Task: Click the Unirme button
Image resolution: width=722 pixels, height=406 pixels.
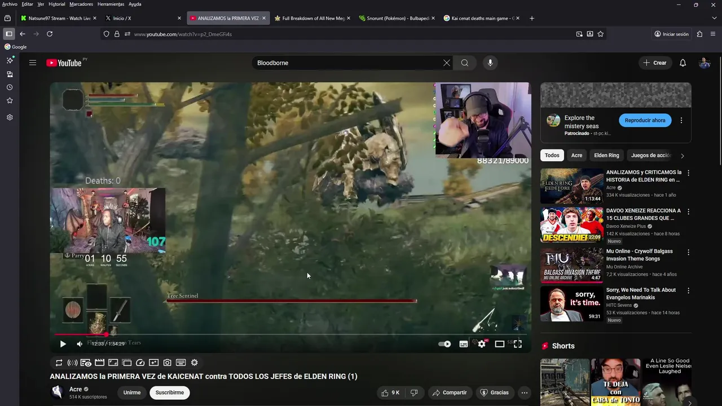Action: [132, 392]
